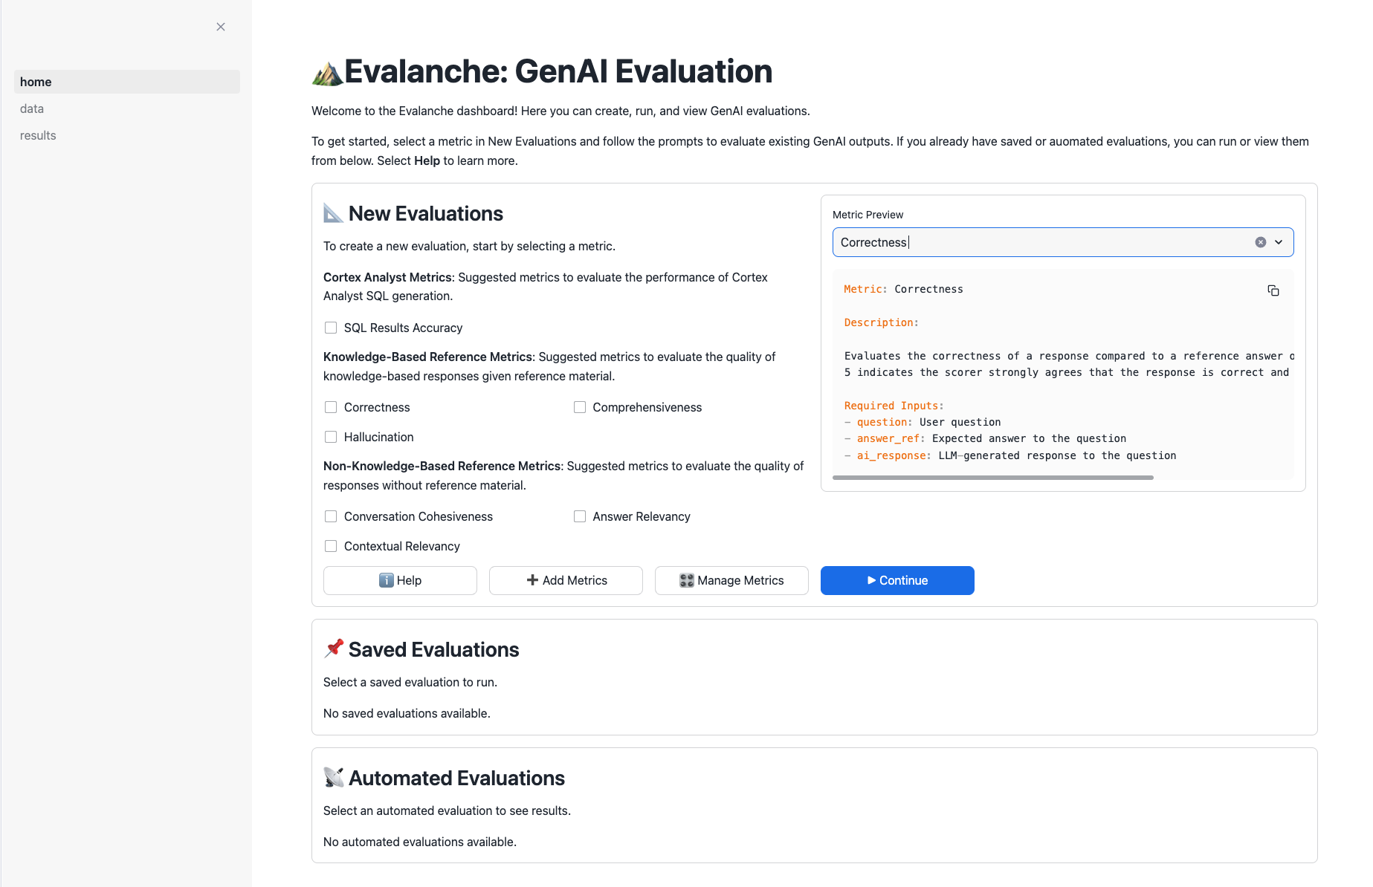Click into the Metric Preview text field

coord(1041,242)
